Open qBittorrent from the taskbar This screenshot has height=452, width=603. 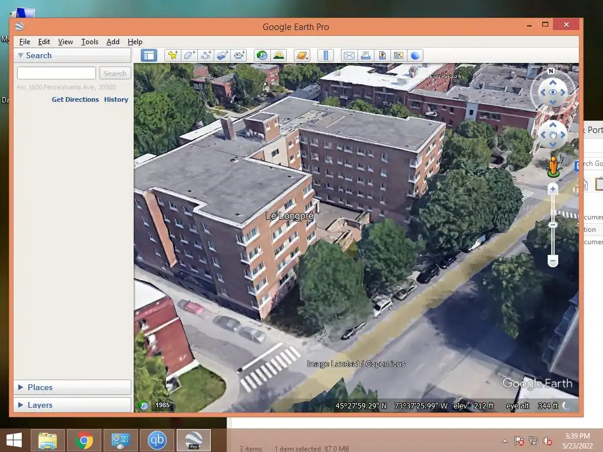tap(157, 440)
